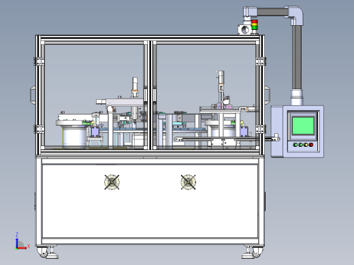Image resolution: width=354 pixels, height=265 pixels.
Task: Select the large white lower cabinet panel
Action: 150,201
